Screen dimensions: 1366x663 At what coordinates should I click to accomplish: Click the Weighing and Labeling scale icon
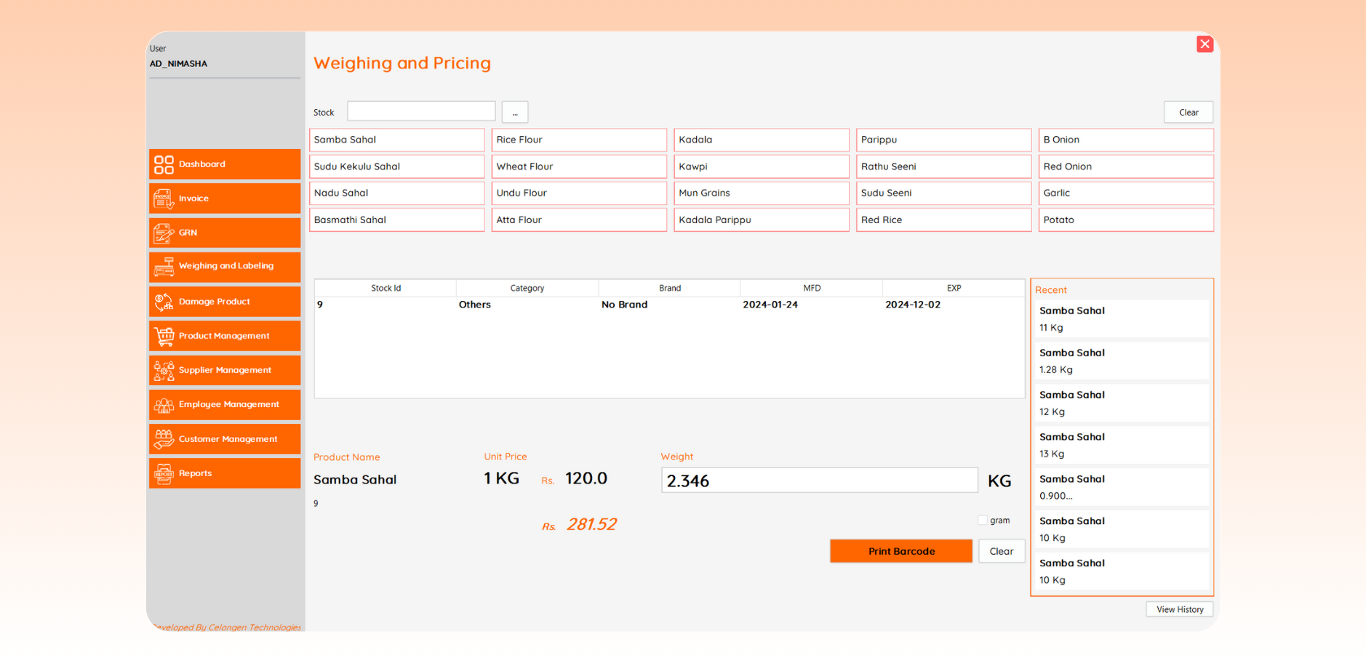pos(164,267)
